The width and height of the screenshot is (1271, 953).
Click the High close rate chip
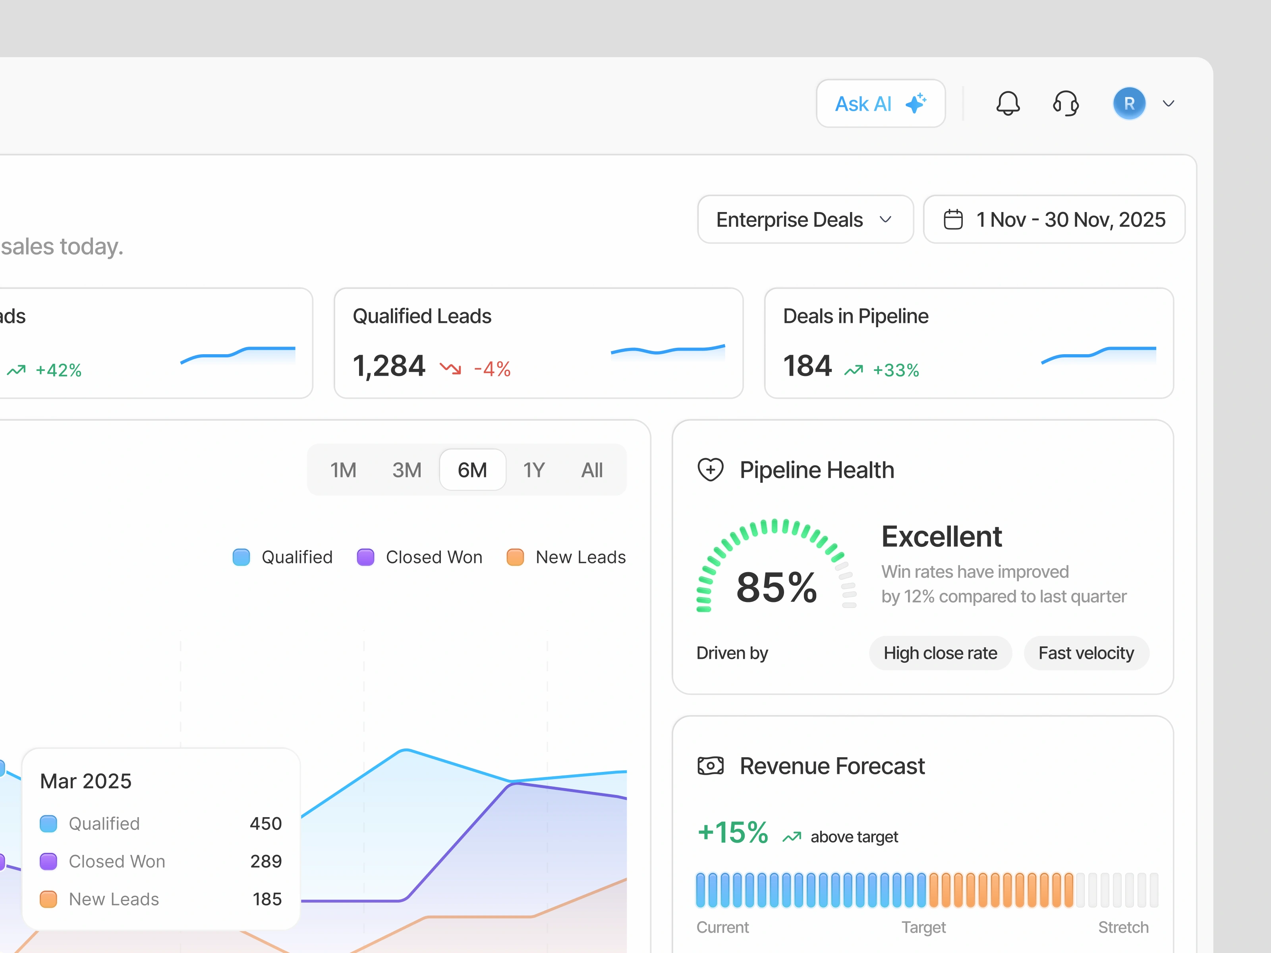pyautogui.click(x=940, y=653)
